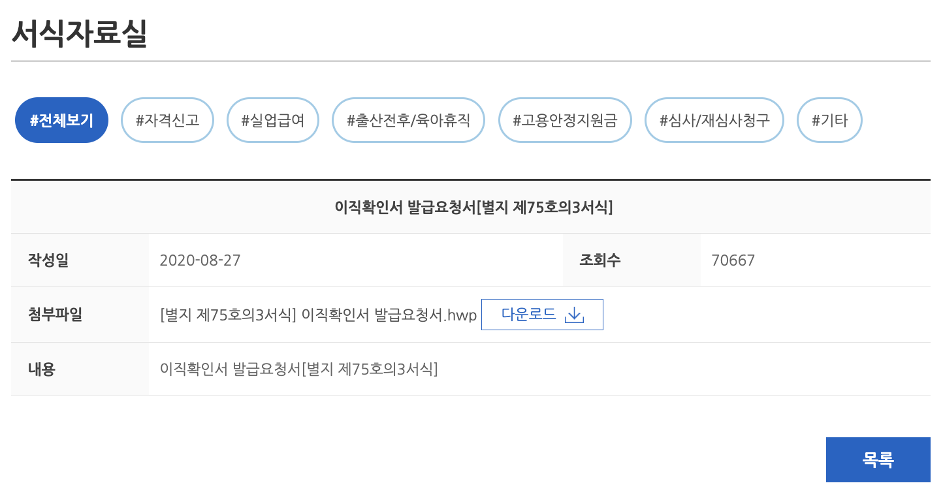Select the #출산전후/육아휴직 filter
The height and width of the screenshot is (496, 943).
coord(408,119)
